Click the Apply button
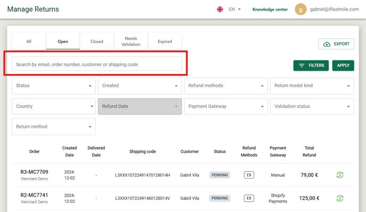The height and width of the screenshot is (212, 366). pyautogui.click(x=343, y=66)
